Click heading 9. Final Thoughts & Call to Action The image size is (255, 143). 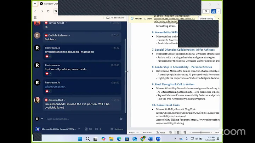click(173, 84)
